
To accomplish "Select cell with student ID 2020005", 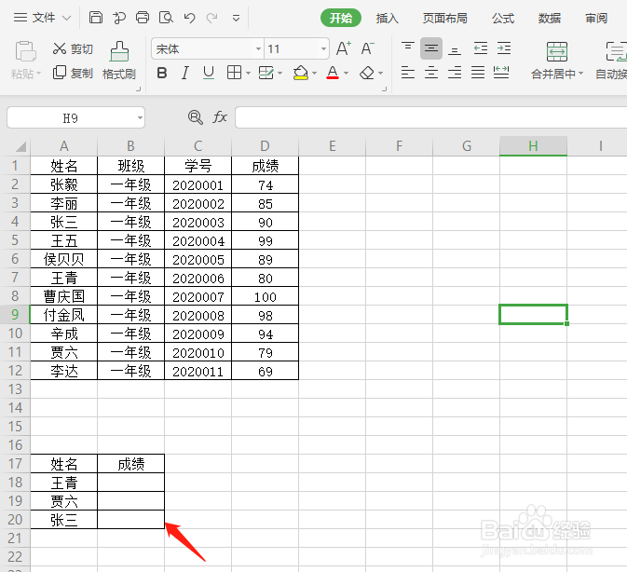I will [198, 259].
